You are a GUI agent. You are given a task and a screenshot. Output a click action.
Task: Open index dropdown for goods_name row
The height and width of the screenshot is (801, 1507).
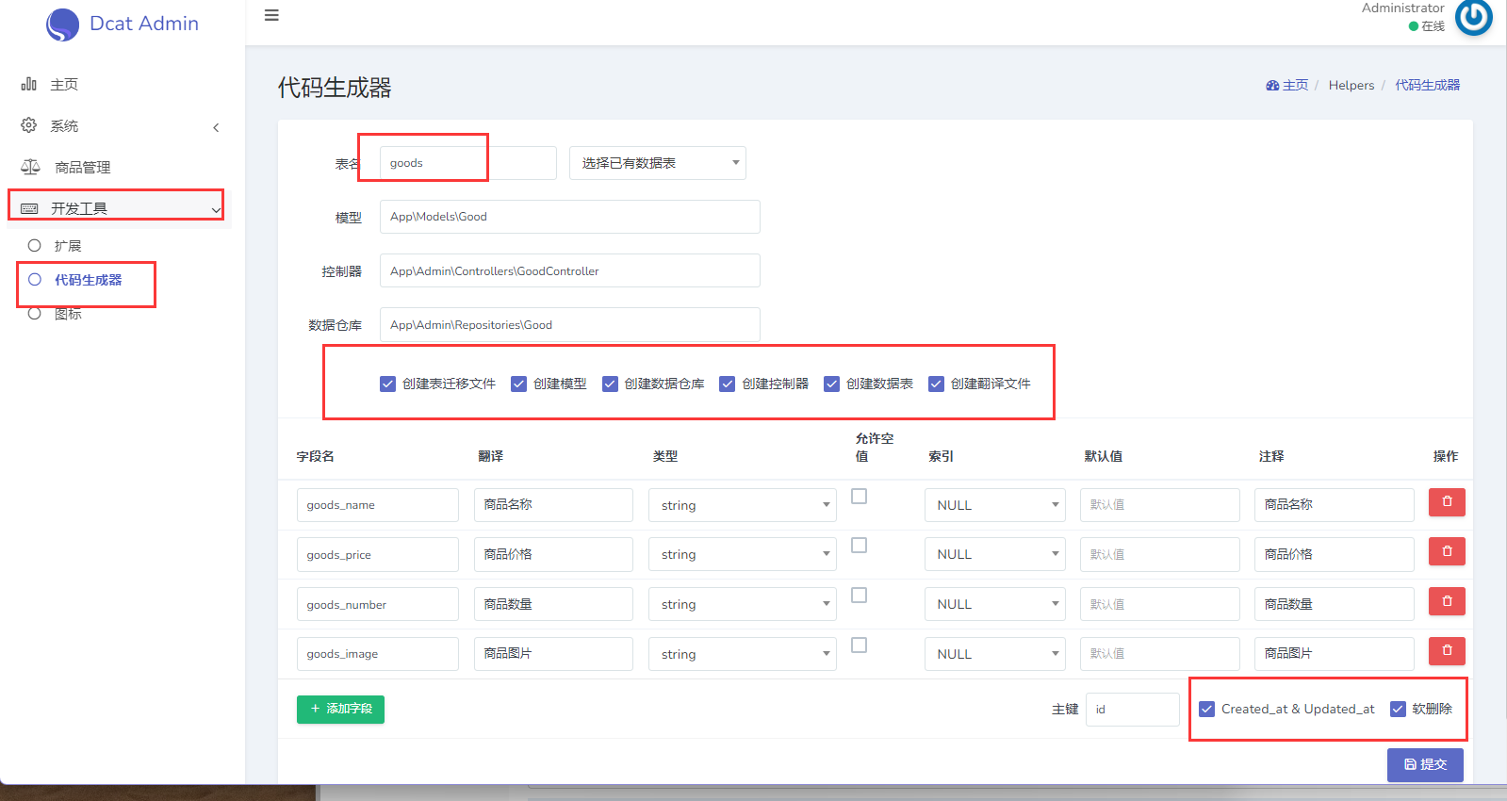pos(995,505)
